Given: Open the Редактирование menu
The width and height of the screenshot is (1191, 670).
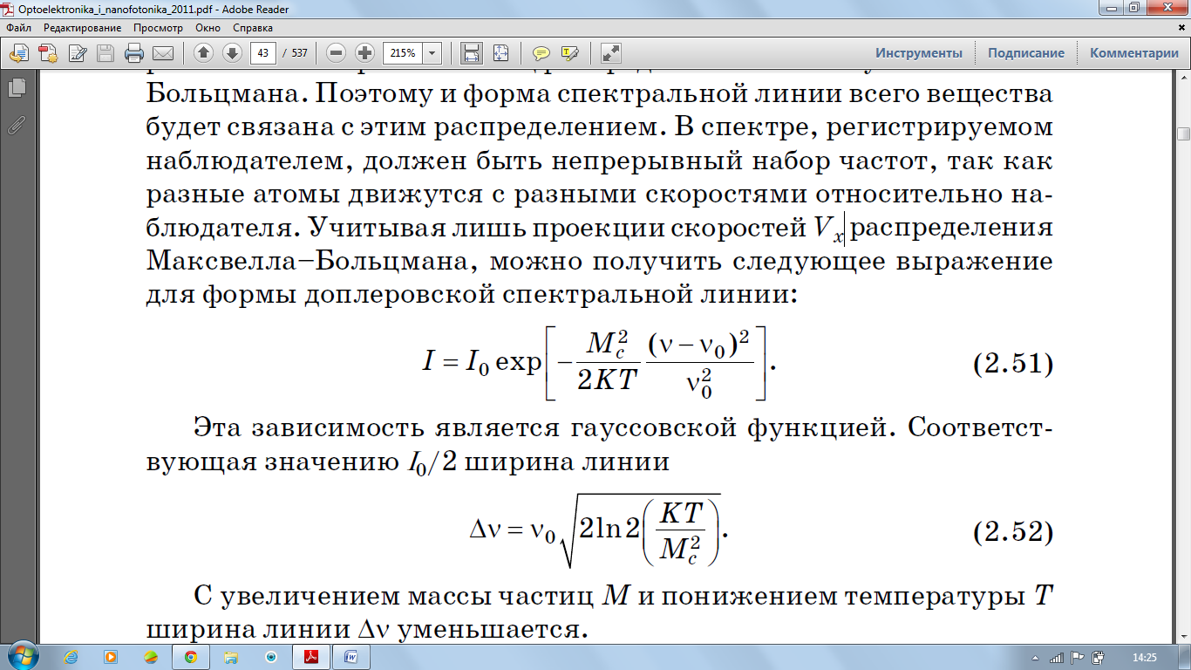Looking at the screenshot, I should click(83, 28).
